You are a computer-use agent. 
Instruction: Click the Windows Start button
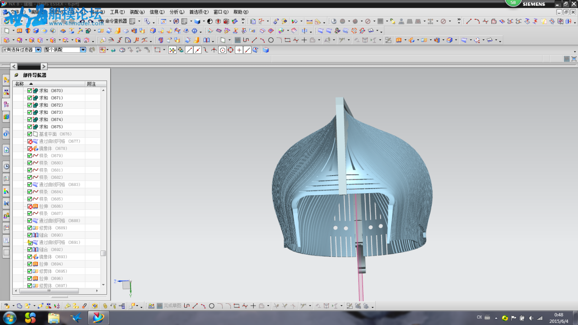coord(9,318)
